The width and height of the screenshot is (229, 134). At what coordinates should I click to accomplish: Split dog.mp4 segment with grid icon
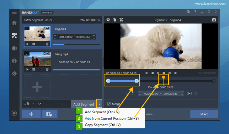tap(34, 44)
